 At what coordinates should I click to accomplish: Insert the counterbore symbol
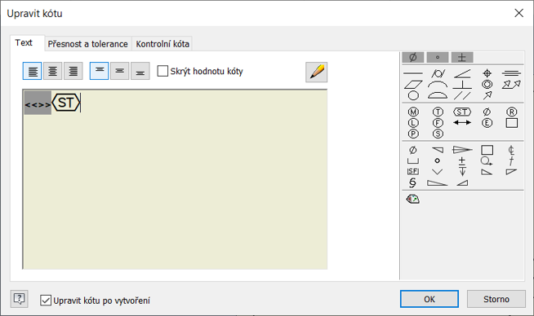(x=413, y=161)
